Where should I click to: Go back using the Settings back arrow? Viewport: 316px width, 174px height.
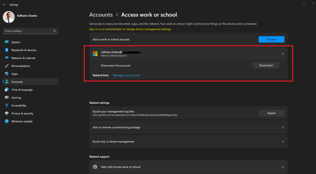point(4,5)
